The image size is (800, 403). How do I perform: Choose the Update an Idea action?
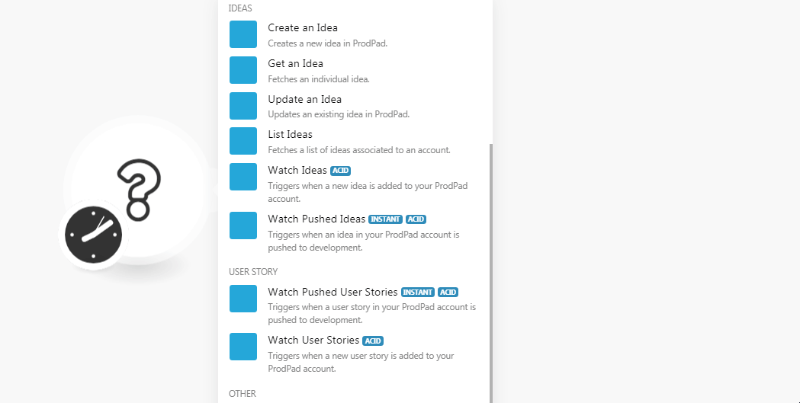[x=304, y=100]
